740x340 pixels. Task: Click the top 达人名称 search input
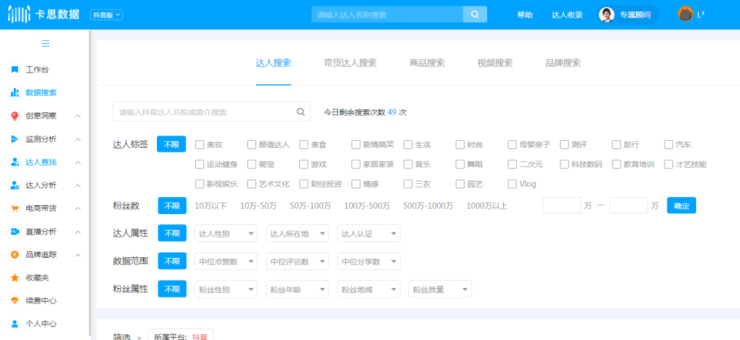click(387, 14)
